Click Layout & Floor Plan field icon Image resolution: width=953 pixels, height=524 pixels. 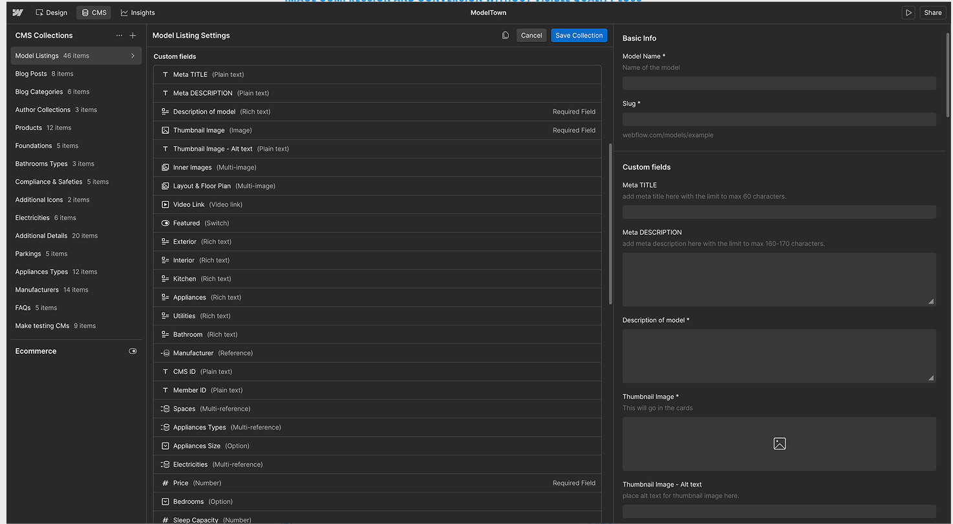pyautogui.click(x=165, y=186)
